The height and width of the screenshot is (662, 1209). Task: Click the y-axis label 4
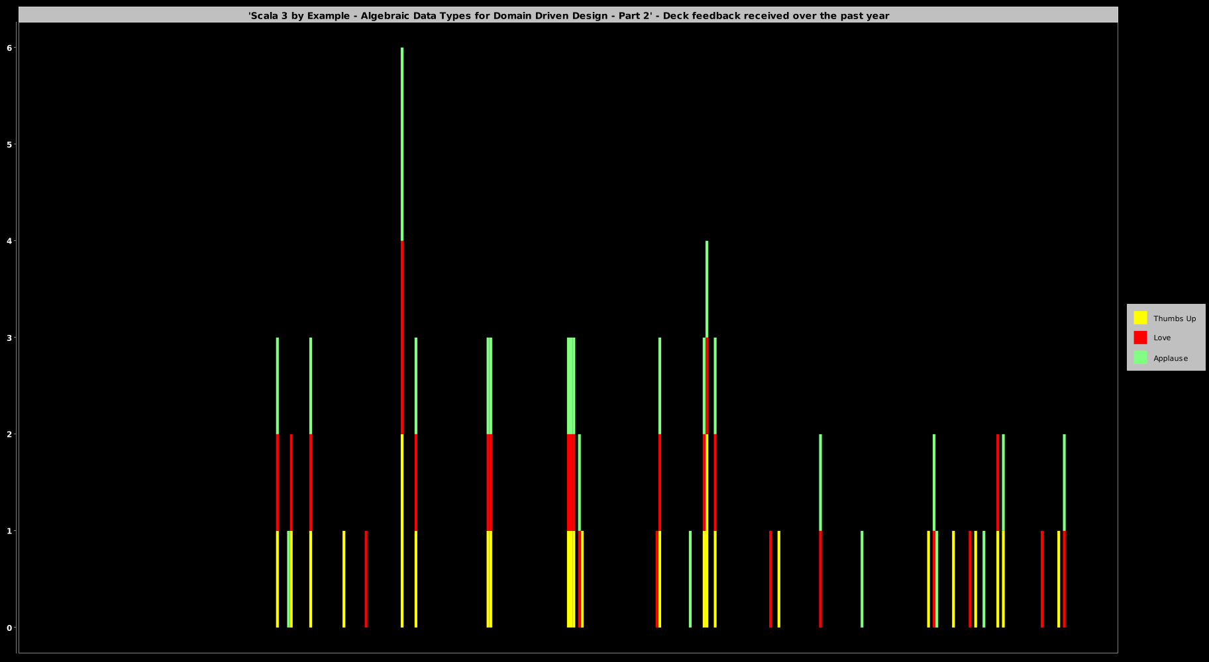(10, 241)
